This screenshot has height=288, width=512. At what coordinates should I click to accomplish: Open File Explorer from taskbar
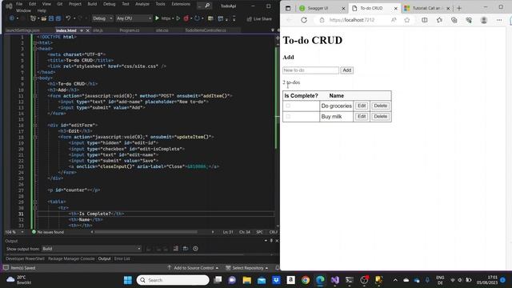[x=247, y=280]
